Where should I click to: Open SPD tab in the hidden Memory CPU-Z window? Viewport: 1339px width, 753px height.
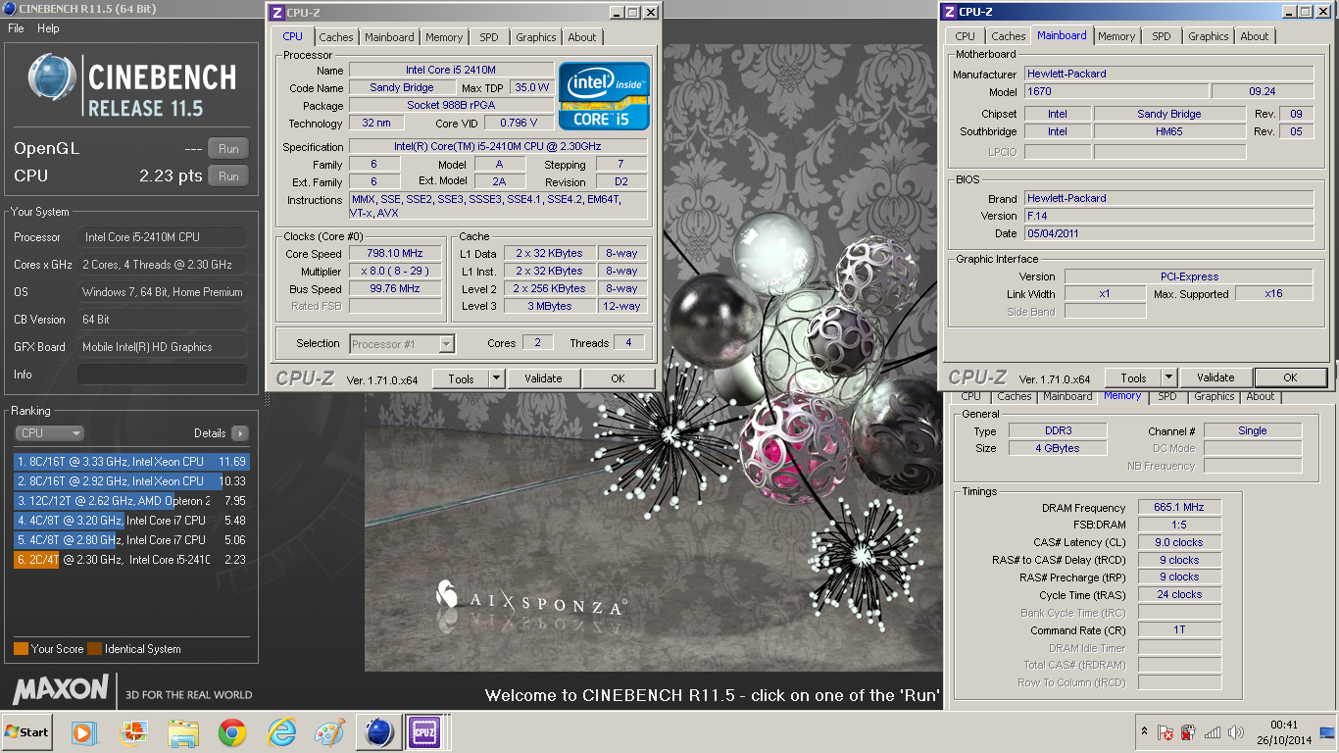pos(1167,397)
